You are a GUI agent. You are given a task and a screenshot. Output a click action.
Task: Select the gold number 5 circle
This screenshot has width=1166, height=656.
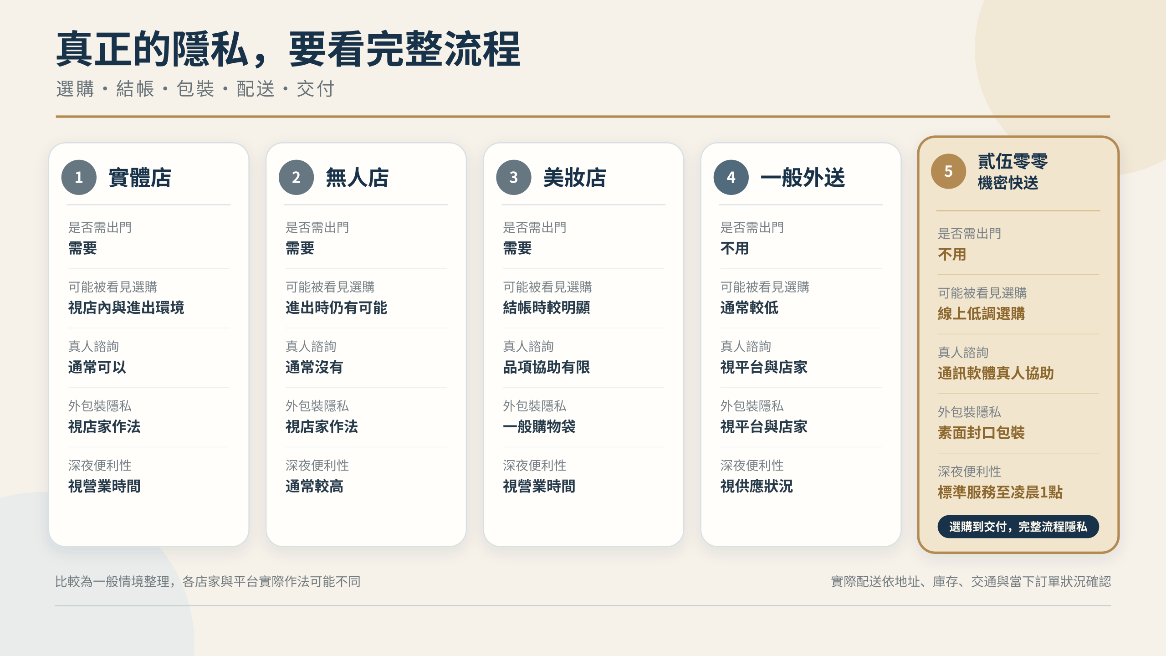pyautogui.click(x=948, y=171)
